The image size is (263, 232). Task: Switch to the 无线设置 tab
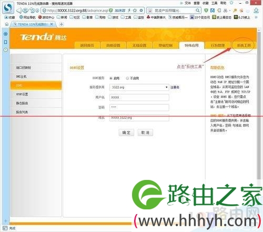click(139, 45)
